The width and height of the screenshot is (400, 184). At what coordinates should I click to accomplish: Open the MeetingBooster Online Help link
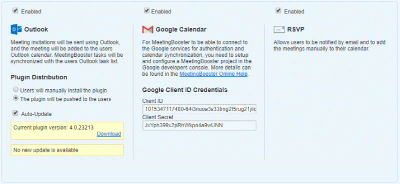click(213, 74)
